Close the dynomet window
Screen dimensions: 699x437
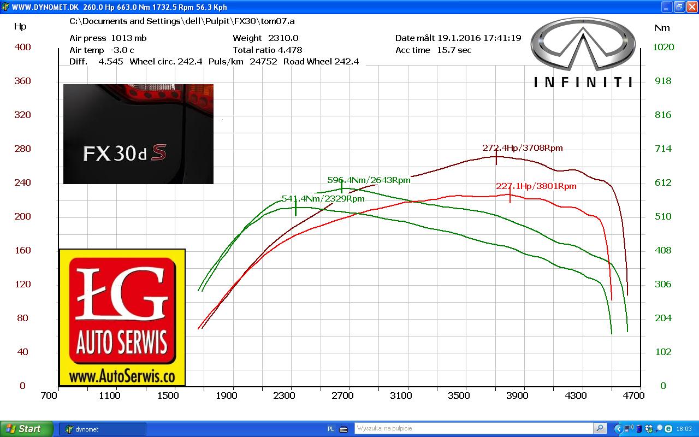[692, 7]
